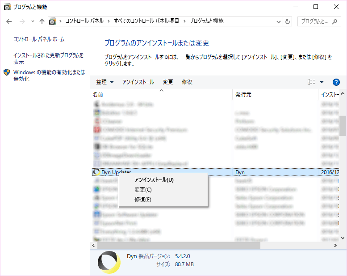Click the up-one-level arrow icon
The image size is (347, 276).
[42, 21]
